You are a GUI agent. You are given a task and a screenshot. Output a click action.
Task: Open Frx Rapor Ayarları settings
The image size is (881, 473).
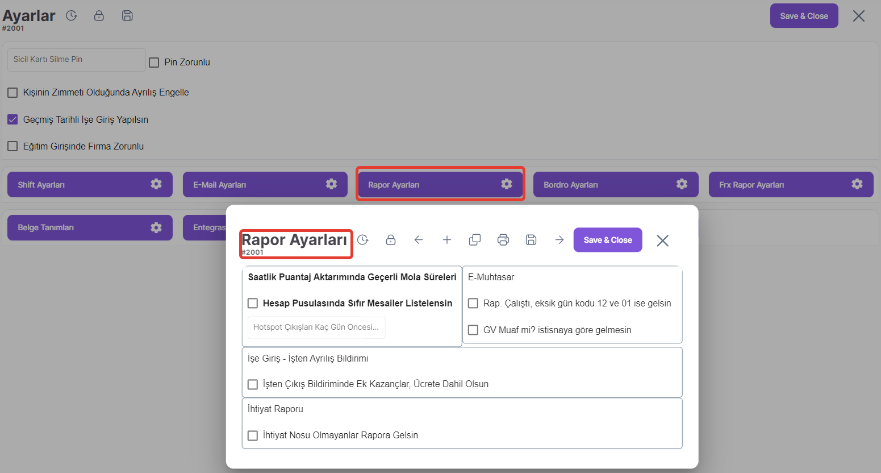(791, 185)
